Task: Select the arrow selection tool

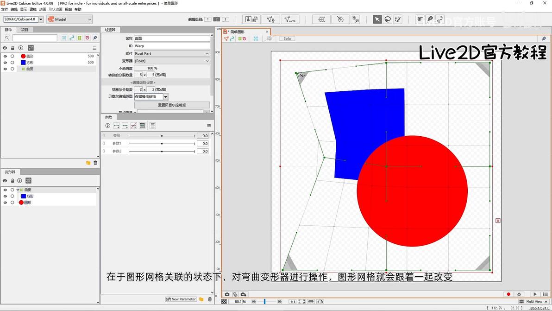Action: 377,19
